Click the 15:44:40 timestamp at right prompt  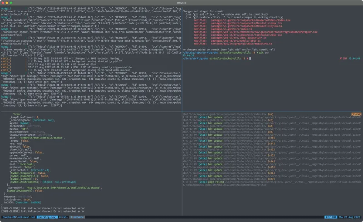(354, 59)
